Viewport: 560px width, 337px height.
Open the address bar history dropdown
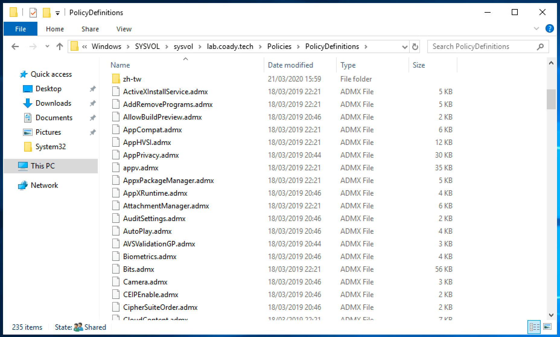(x=405, y=47)
